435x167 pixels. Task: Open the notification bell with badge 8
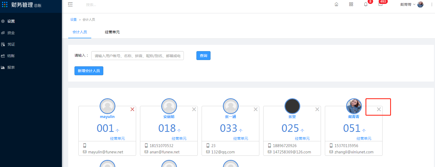click(366, 4)
